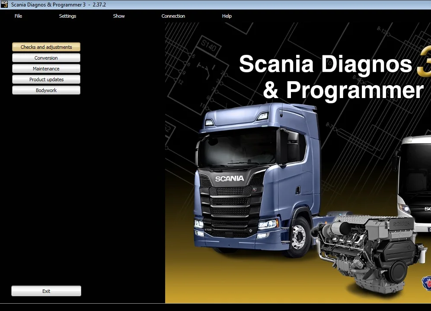Viewport: 431px width, 311px height.
Task: Open the Bodywork section
Action: 46,90
